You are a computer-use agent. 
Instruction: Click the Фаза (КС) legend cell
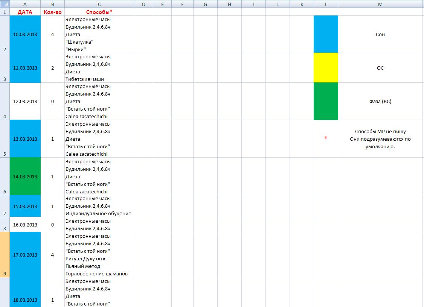click(x=380, y=101)
